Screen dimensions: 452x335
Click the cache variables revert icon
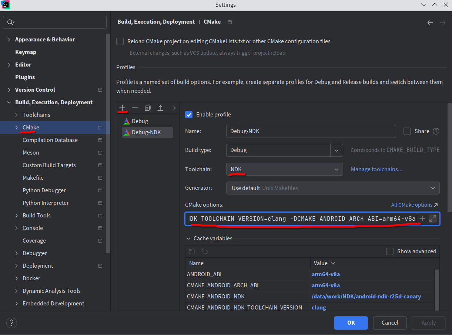204,251
